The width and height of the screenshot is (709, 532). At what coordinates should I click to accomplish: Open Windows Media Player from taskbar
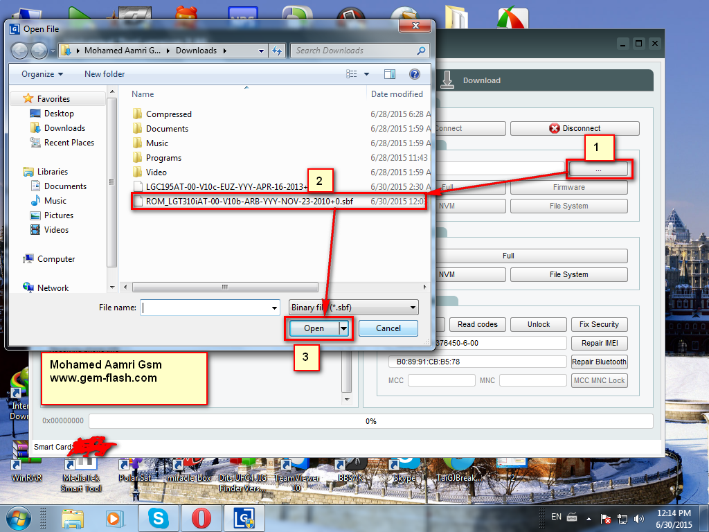(x=114, y=518)
